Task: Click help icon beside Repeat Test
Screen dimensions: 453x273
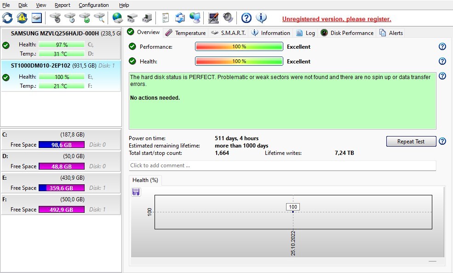Action: click(442, 142)
